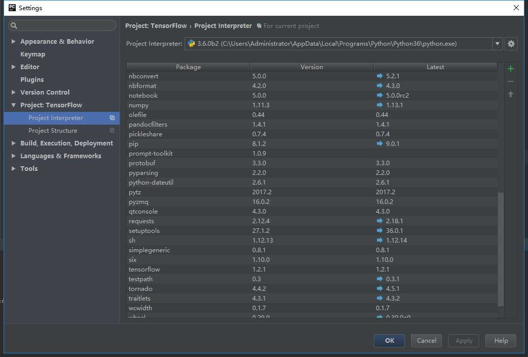Screen dimensions: 528x357
Task: Click the search magnifier icon in settings
Action: 14,25
